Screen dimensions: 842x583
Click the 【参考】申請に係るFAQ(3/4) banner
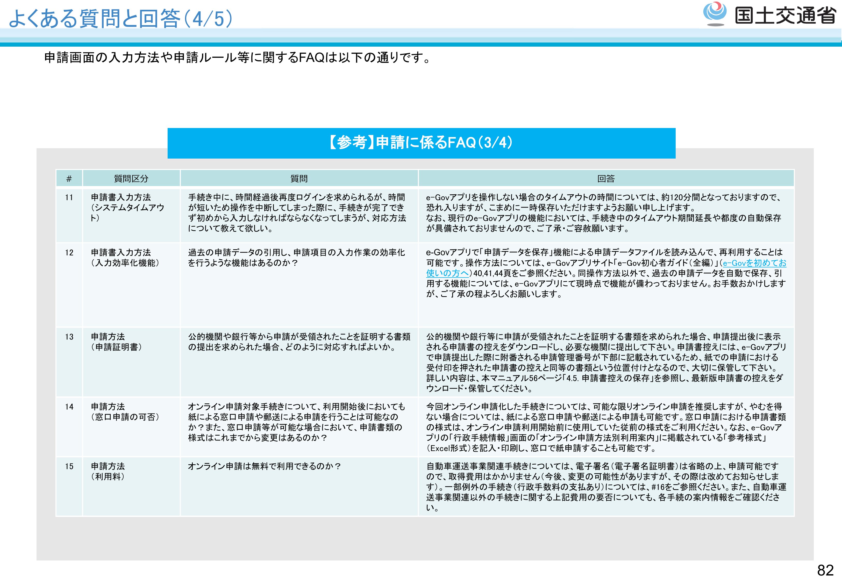point(421,143)
